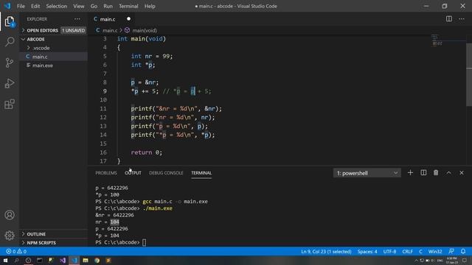Screen dimensions: 472x265
Task: Change line ending via CRLF
Action: (x=408, y=252)
